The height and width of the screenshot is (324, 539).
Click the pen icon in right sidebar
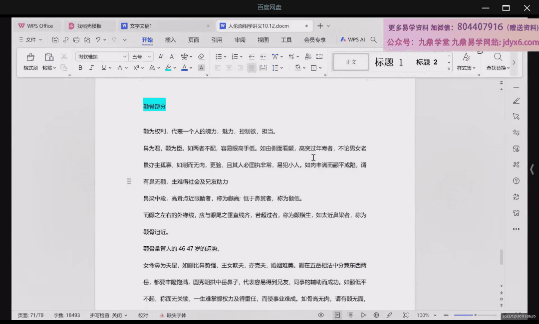pos(516,101)
